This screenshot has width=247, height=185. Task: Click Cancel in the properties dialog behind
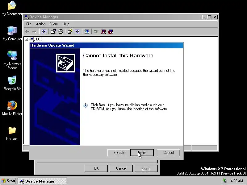tap(121, 168)
